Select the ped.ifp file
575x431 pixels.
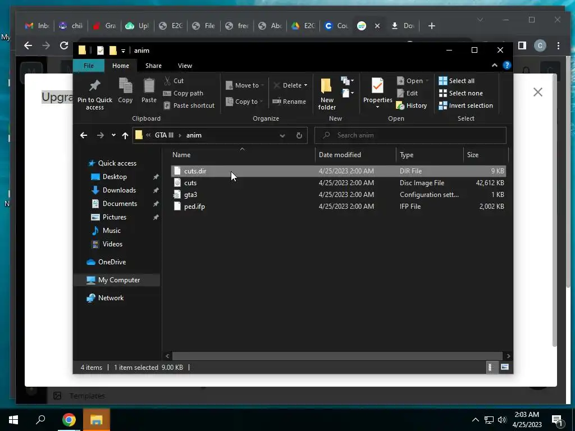pyautogui.click(x=338, y=207)
